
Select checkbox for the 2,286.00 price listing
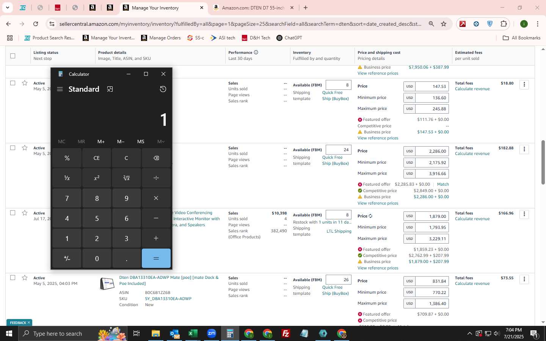coord(13,147)
